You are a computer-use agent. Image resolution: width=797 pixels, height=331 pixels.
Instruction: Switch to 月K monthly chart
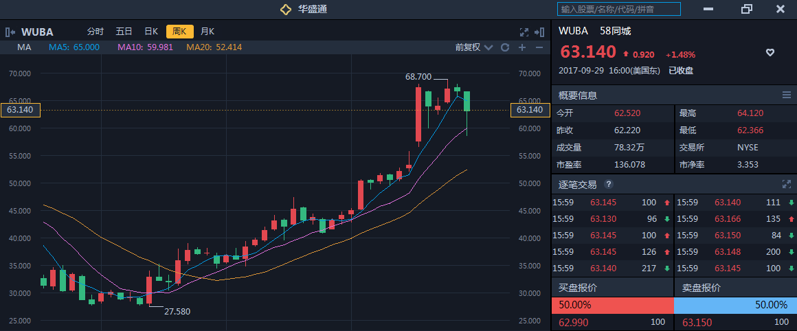(207, 32)
